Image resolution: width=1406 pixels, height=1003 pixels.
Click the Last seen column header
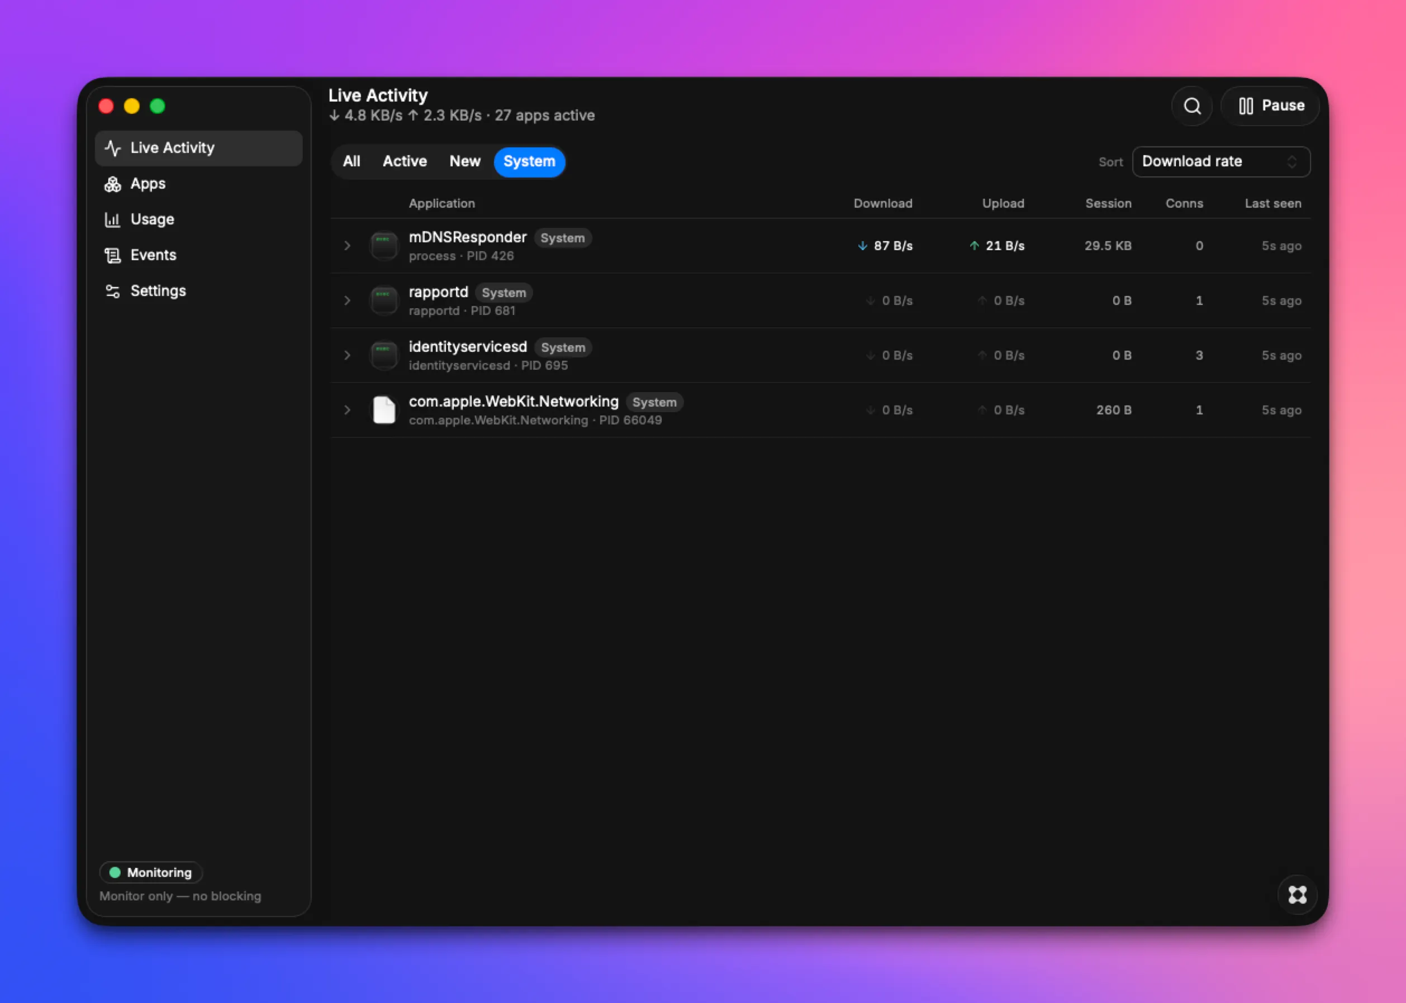point(1273,204)
